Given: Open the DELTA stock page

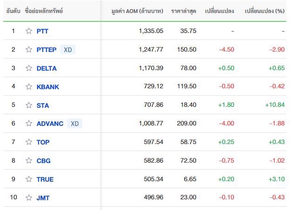Looking at the screenshot, I should 47,68.
